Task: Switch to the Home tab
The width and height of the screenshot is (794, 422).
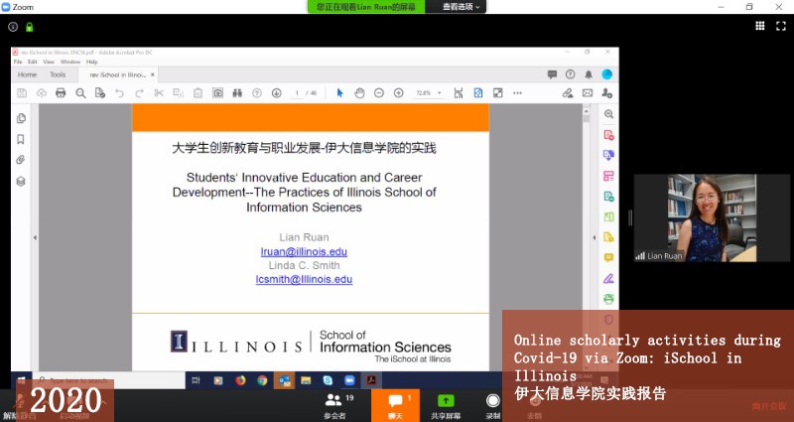Action: tap(28, 74)
